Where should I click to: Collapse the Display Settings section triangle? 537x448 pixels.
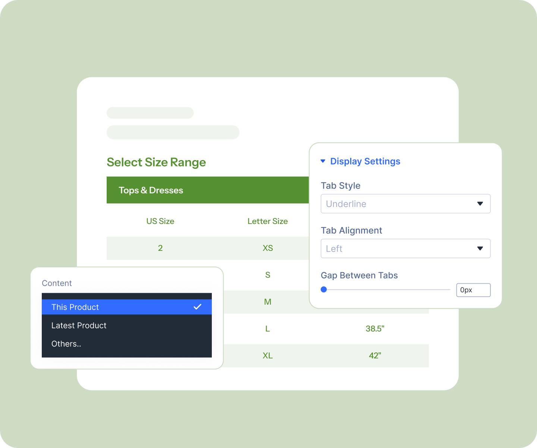pyautogui.click(x=323, y=161)
